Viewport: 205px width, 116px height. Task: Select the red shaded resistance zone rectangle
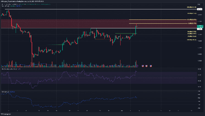pyautogui.click(x=69, y=24)
